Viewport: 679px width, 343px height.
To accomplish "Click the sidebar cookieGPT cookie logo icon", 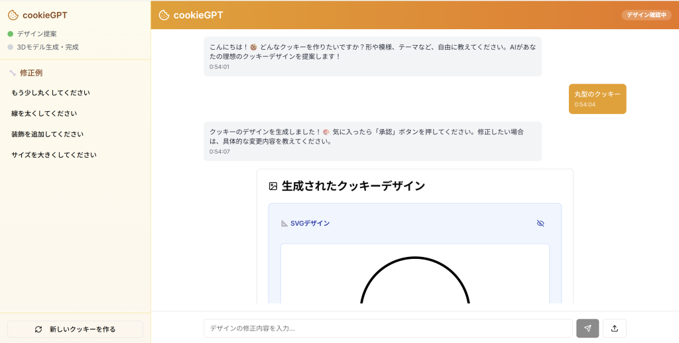I will 13,15.
